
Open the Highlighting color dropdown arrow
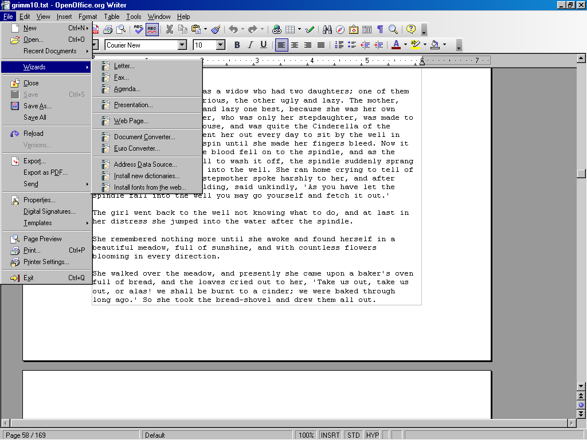tap(425, 45)
